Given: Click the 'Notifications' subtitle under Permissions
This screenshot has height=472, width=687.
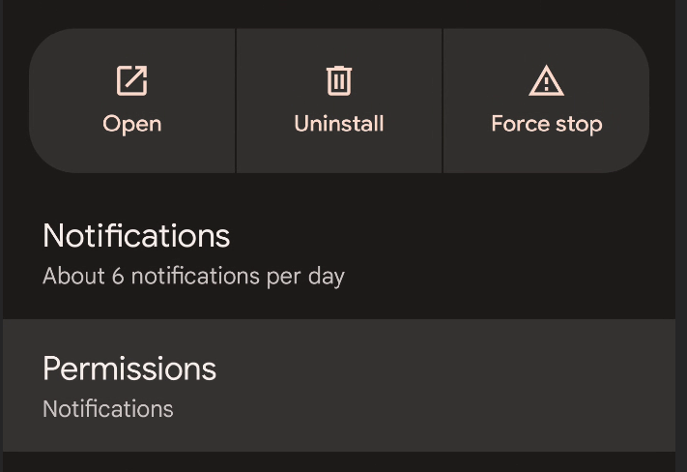Looking at the screenshot, I should pos(108,409).
